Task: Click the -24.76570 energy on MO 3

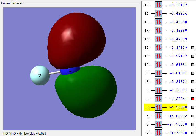Action: pyautogui.click(x=177, y=124)
